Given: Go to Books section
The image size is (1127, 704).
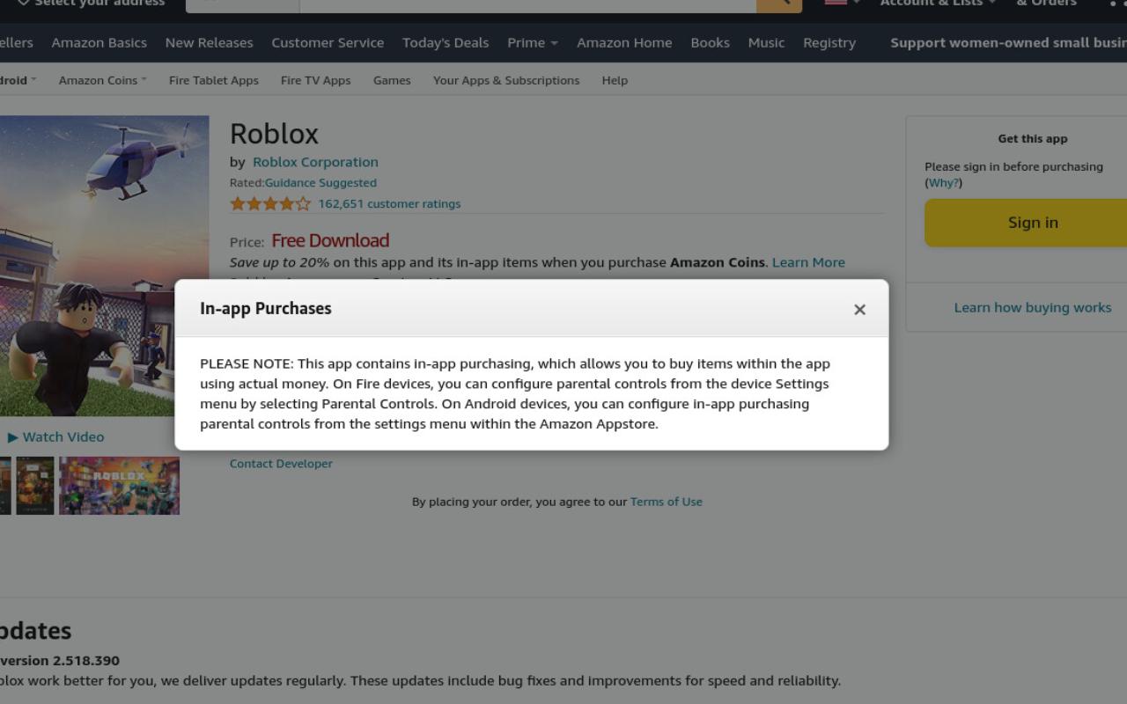Looking at the screenshot, I should [710, 42].
